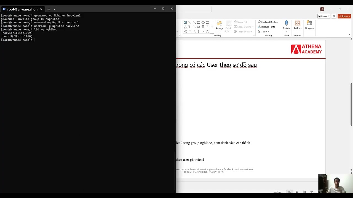Select the Elbow Connector shape
This screenshot has height=198, width=353.
[190, 27]
